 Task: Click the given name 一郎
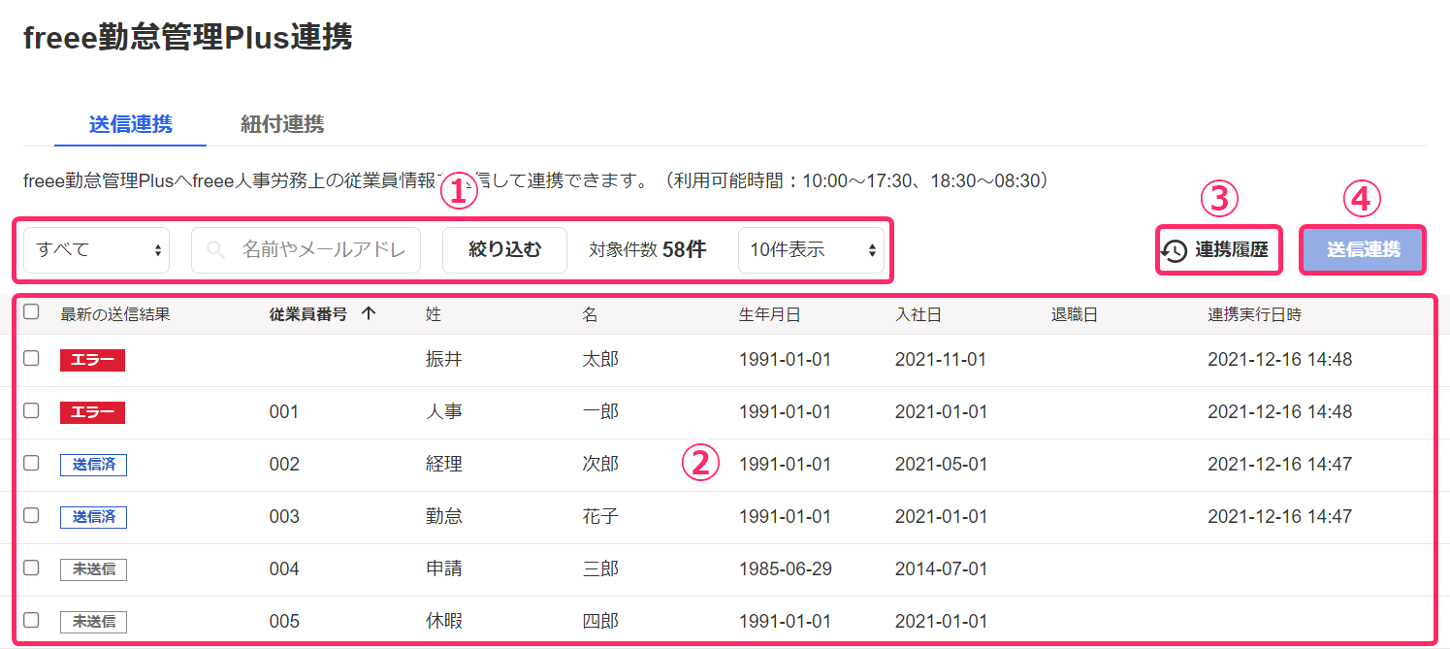click(x=600, y=412)
